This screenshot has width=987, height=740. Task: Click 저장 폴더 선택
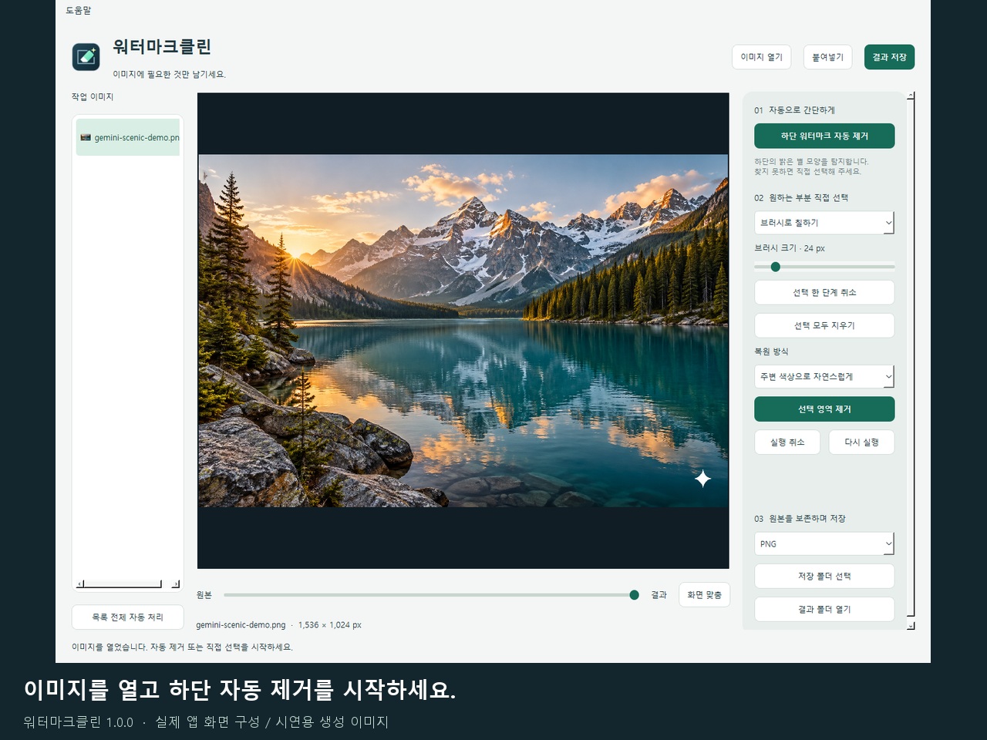click(x=824, y=577)
